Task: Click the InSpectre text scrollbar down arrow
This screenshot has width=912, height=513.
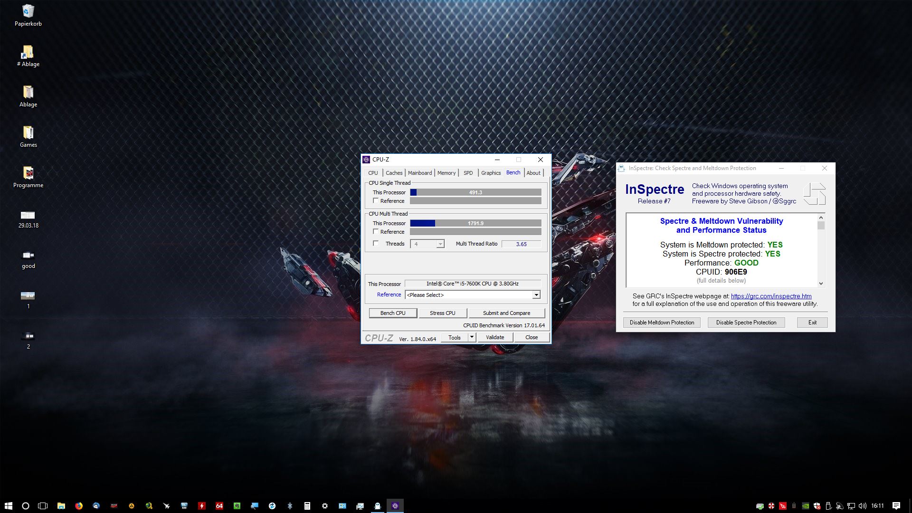Action: point(821,284)
